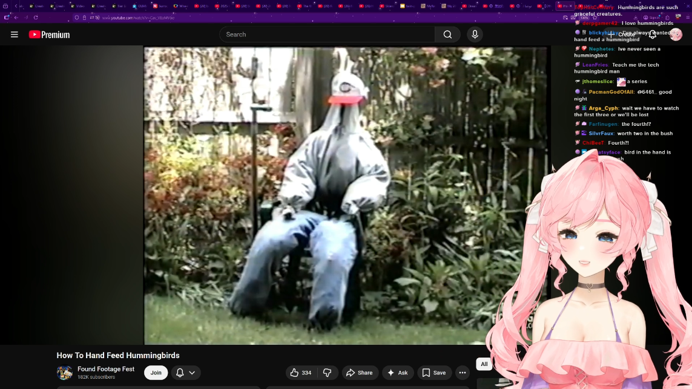692x389 pixels.
Task: Run search with the magnifier button
Action: (x=447, y=34)
